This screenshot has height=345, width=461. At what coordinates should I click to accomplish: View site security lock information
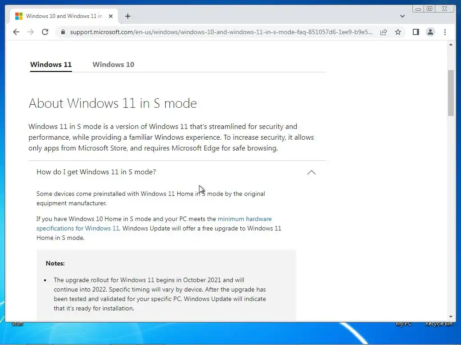[63, 32]
